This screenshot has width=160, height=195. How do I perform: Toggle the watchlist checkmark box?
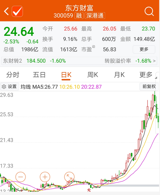[x=17, y=11]
